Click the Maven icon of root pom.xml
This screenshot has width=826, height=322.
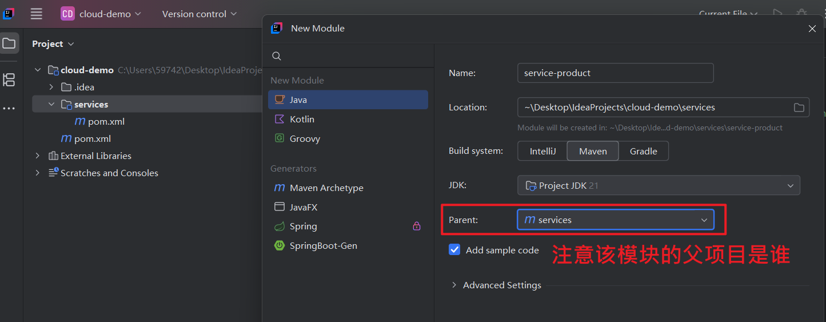click(67, 138)
